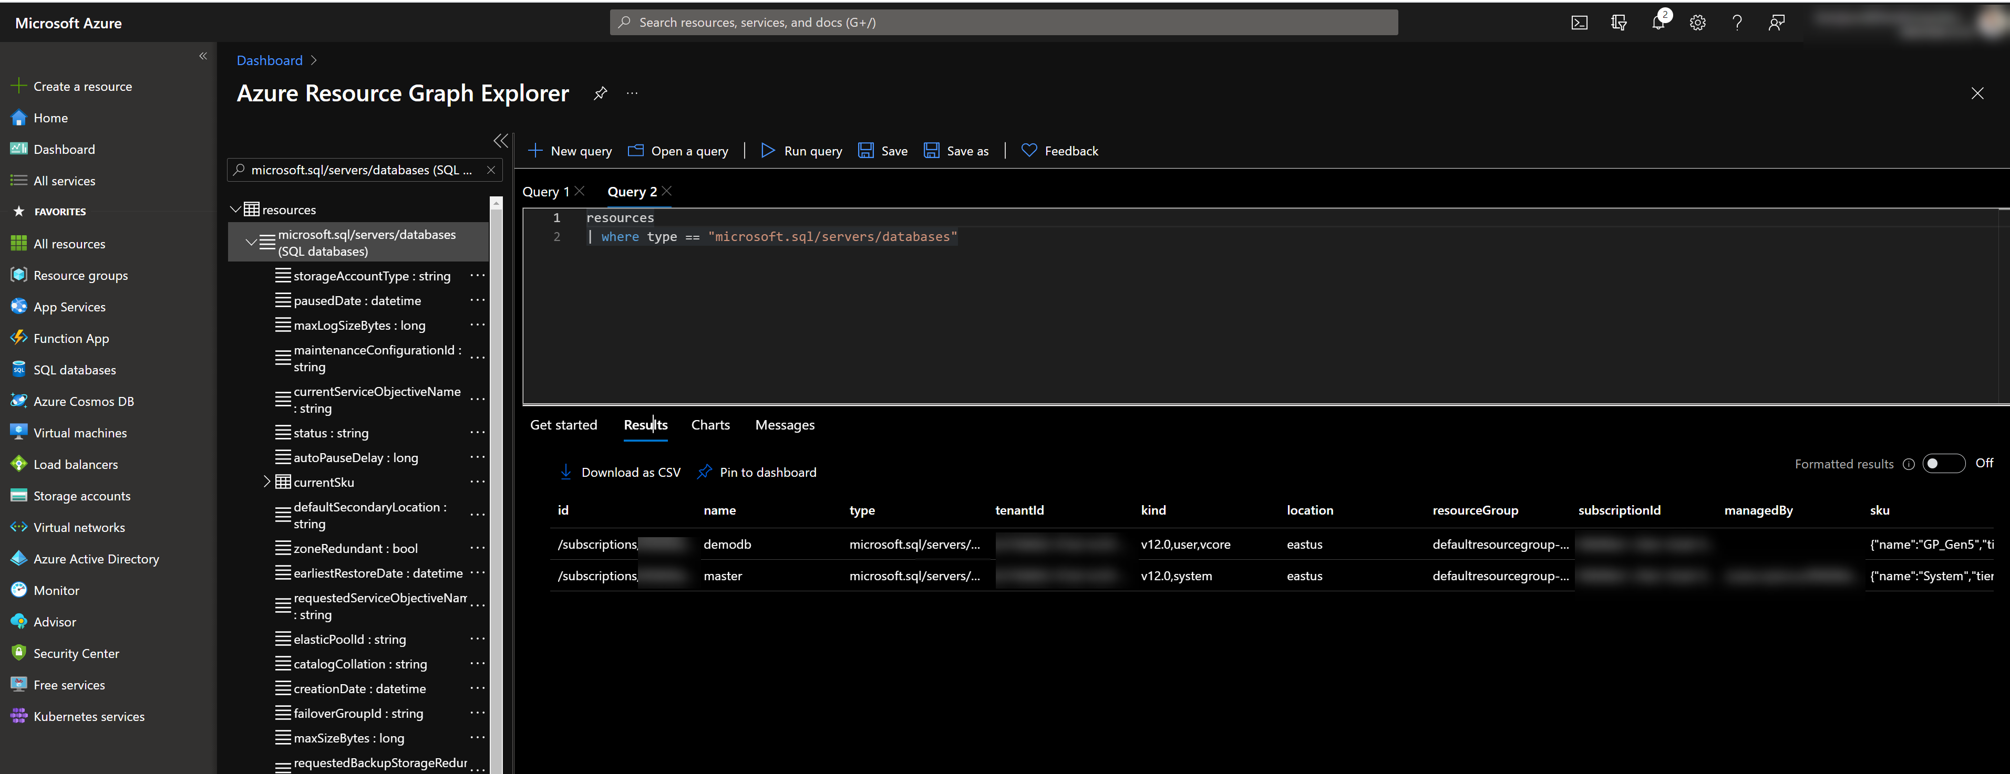Turn on the Formatted results toggle
The width and height of the screenshot is (2010, 774).
[x=1944, y=463]
